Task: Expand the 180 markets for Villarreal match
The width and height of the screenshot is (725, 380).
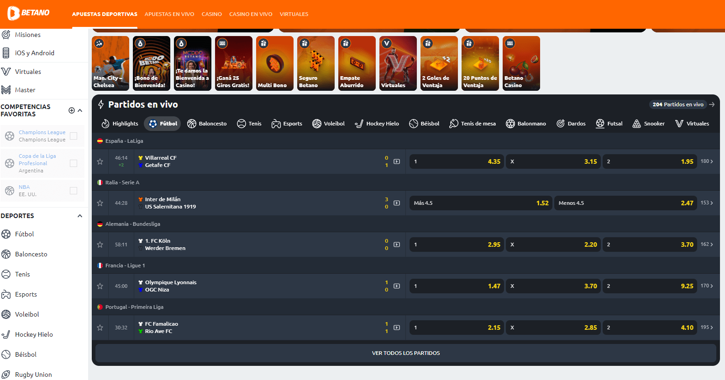Action: click(707, 161)
